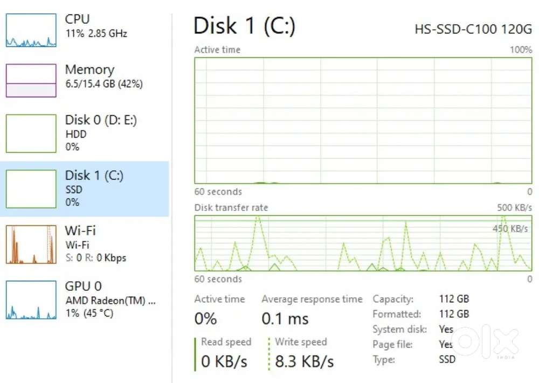539x383 pixels.
Task: Select the Disk 0 graph thumbnail
Action: click(x=31, y=133)
